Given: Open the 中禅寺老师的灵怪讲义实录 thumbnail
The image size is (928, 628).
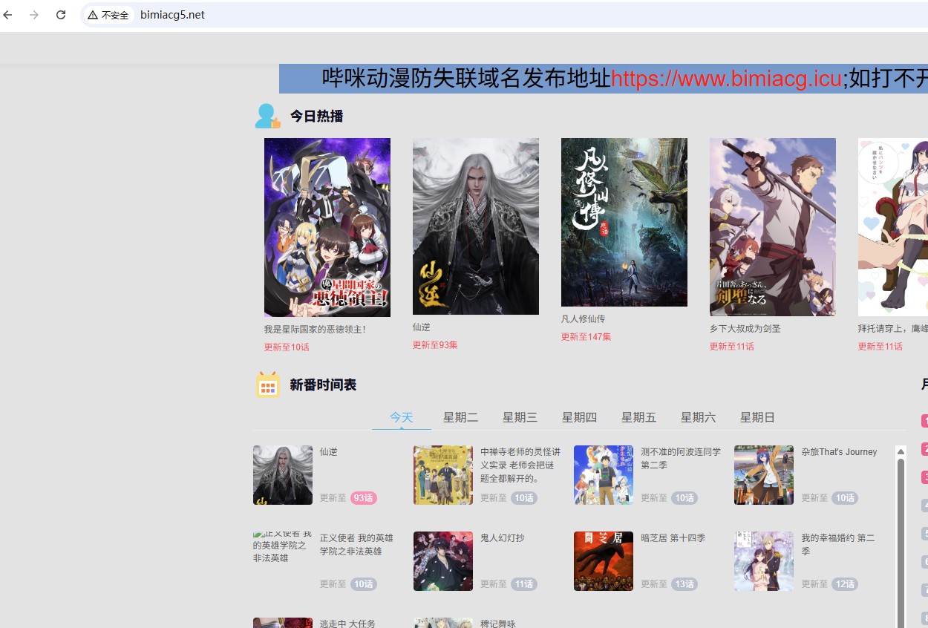Looking at the screenshot, I should [443, 475].
